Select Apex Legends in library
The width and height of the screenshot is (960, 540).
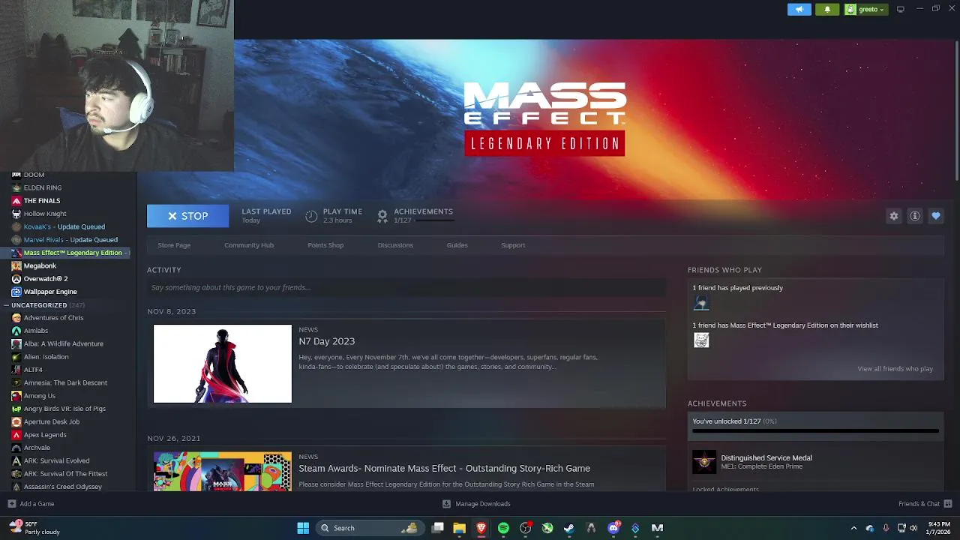click(x=45, y=435)
